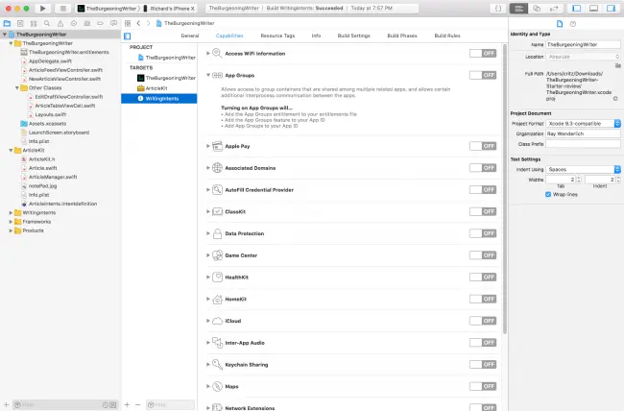Viewport: 624px width, 411px height.
Task: Open AppDelegate.swift in navigator
Action: (x=50, y=60)
